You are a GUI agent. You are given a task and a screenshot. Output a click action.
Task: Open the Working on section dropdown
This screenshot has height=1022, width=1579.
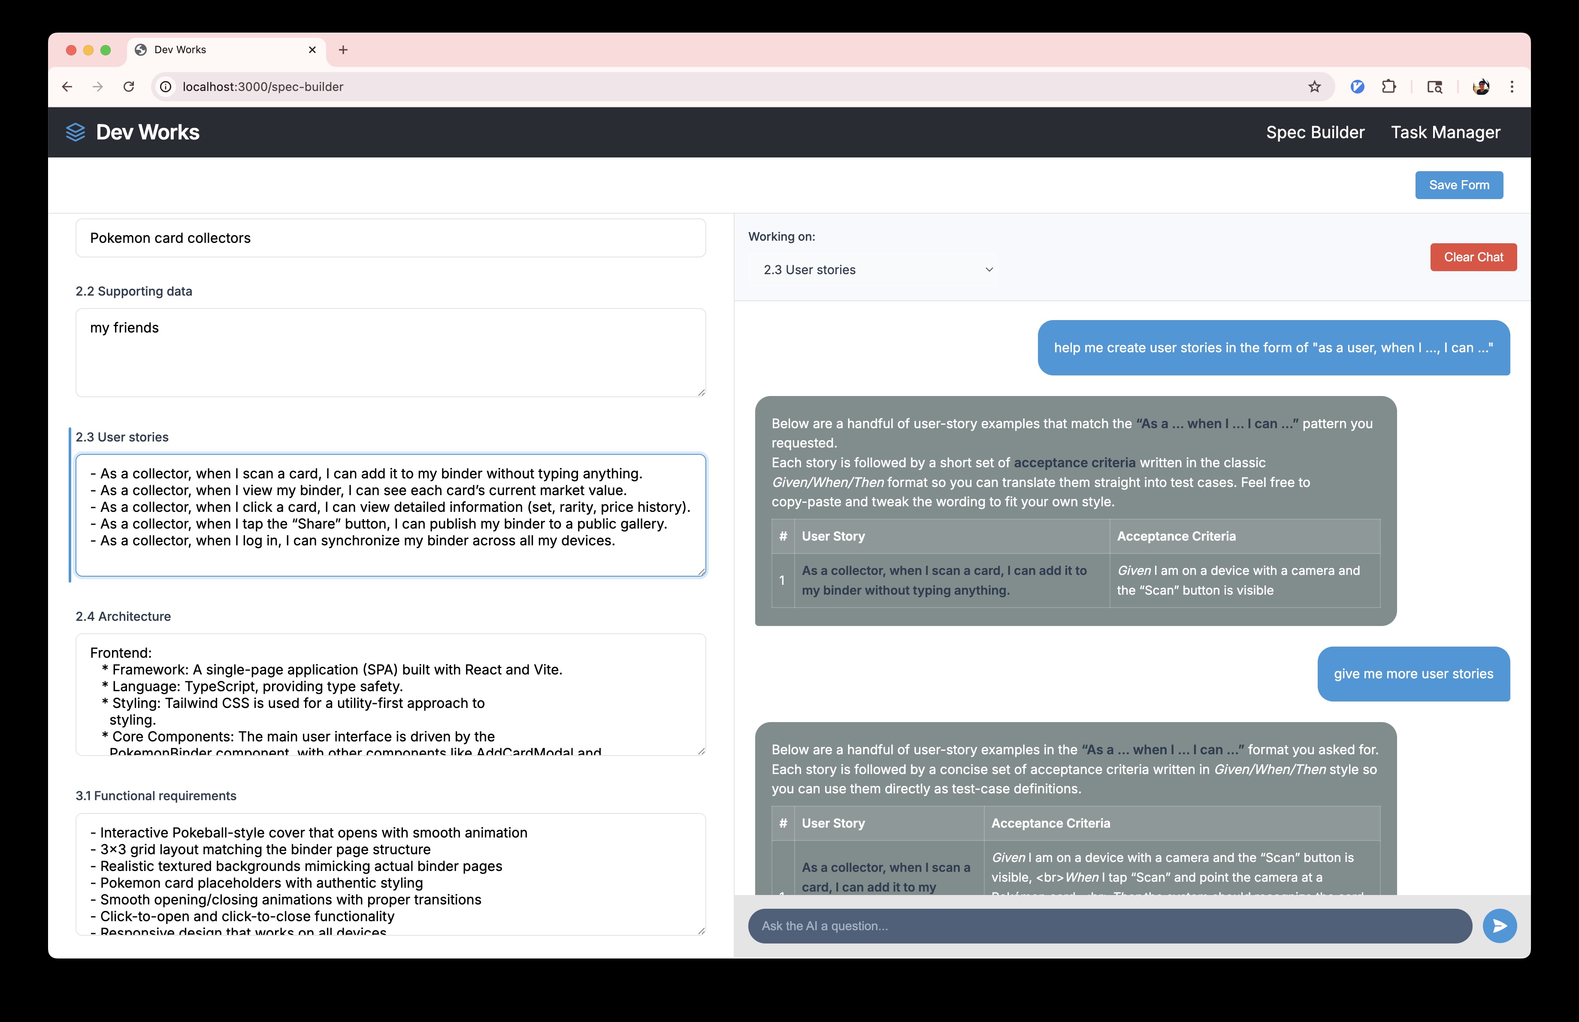tap(877, 270)
